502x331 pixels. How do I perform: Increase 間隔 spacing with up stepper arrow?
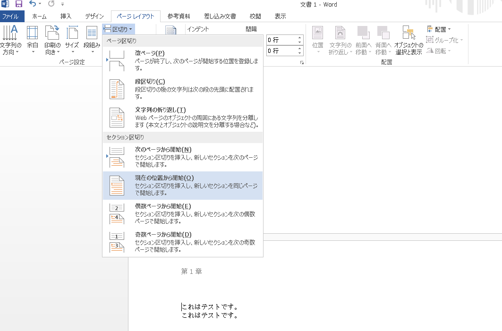click(299, 37)
